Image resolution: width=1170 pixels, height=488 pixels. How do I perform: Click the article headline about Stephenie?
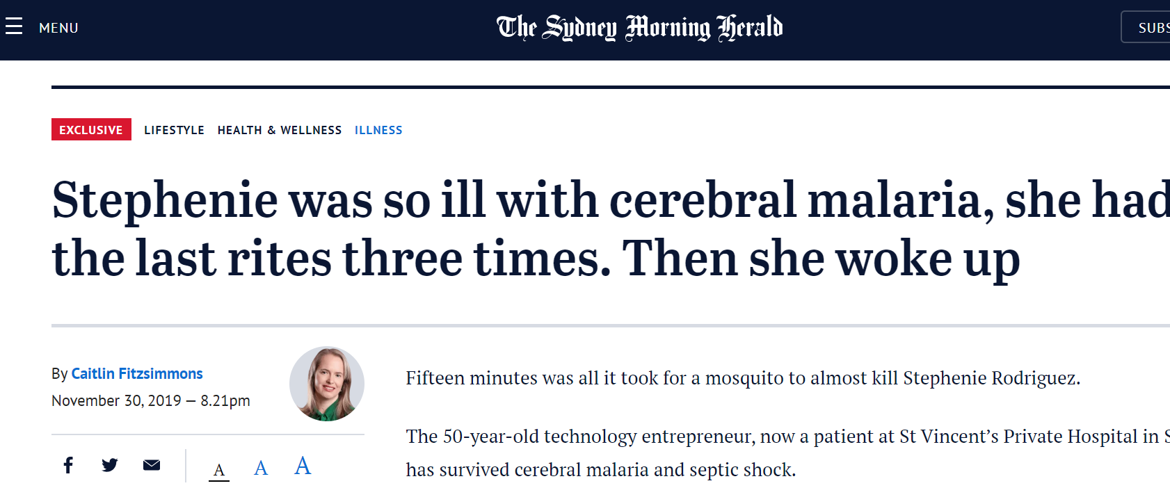click(536, 229)
